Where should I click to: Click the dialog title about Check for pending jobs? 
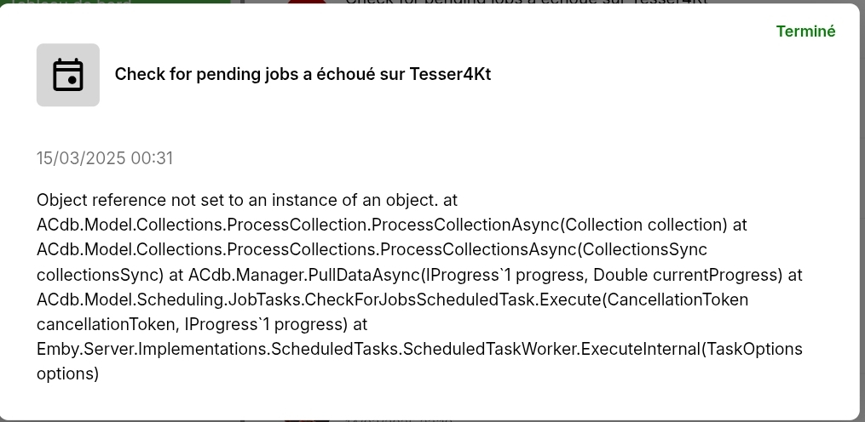tap(303, 74)
